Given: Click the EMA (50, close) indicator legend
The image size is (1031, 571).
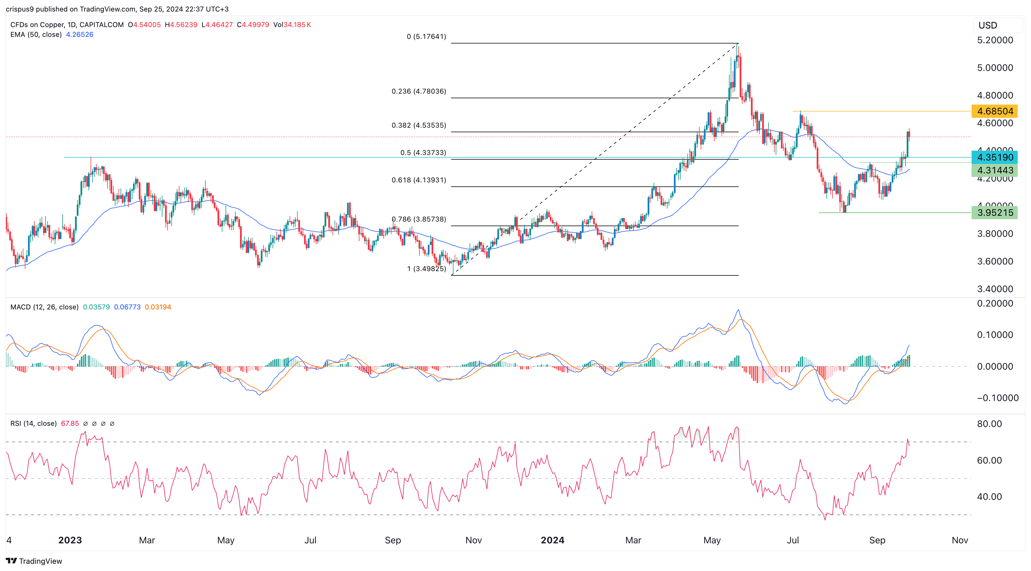Looking at the screenshot, I should 36,35.
